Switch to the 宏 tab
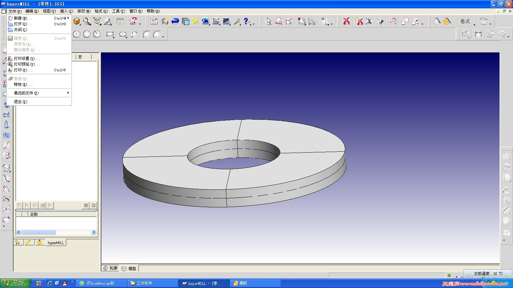The height and width of the screenshot is (288, 513). click(83, 57)
